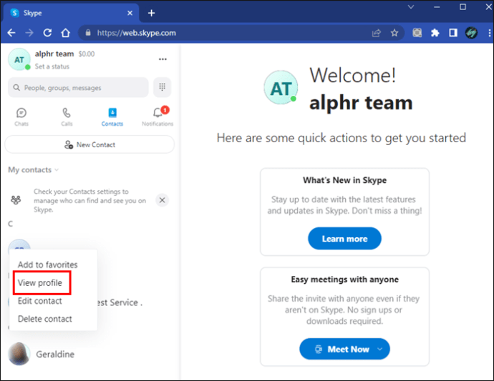The height and width of the screenshot is (381, 494).
Task: Switch to the Chats tab
Action: tap(21, 117)
